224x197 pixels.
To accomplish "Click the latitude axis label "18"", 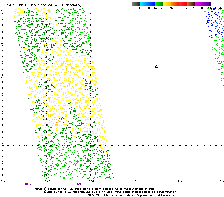I will (x=2, y=44).
